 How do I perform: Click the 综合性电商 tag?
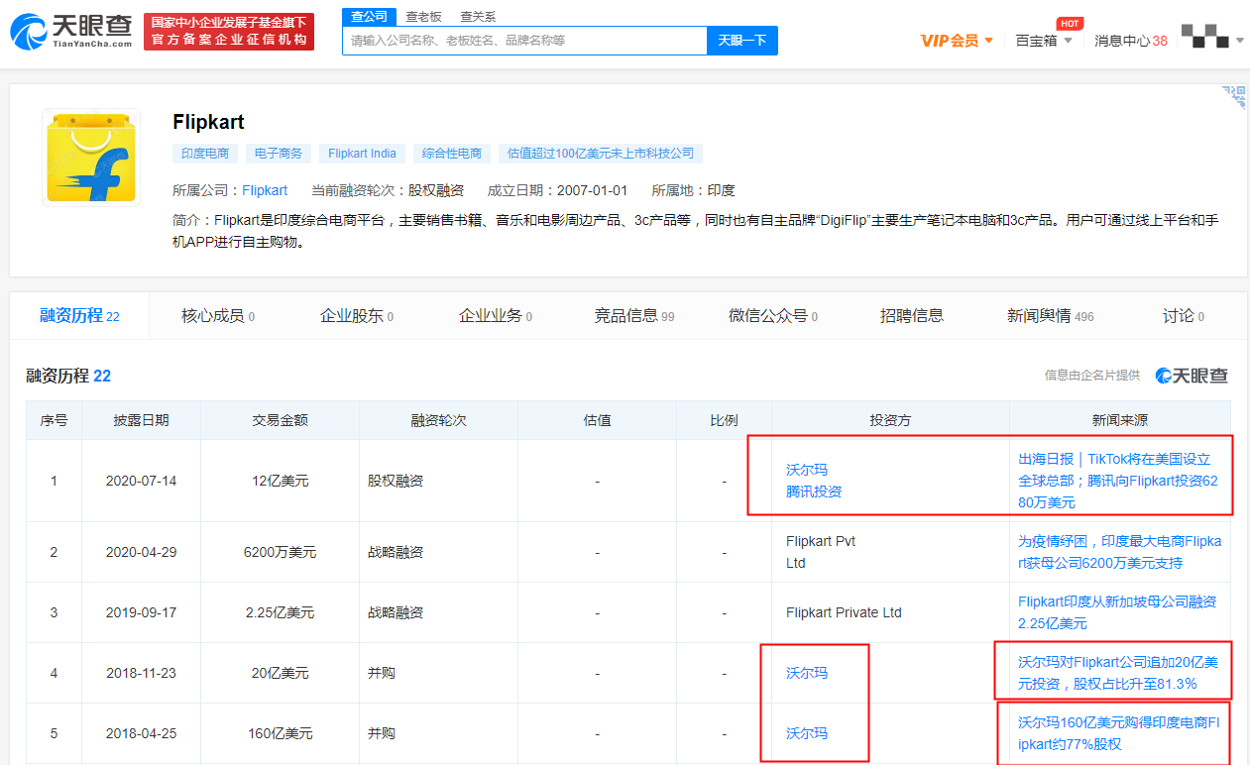click(x=452, y=154)
